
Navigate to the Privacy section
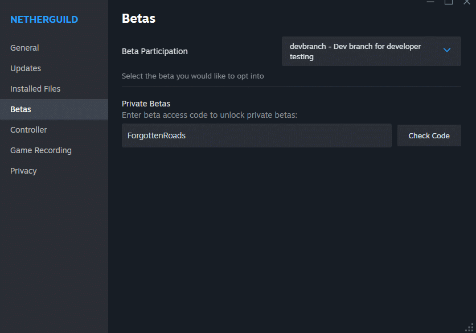pyautogui.click(x=23, y=171)
